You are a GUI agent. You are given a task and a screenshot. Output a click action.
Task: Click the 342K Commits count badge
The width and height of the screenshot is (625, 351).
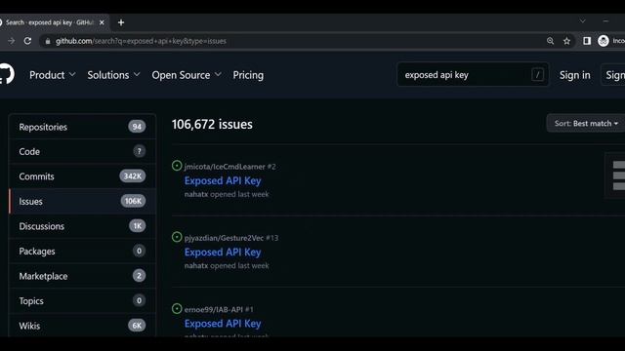pos(133,176)
